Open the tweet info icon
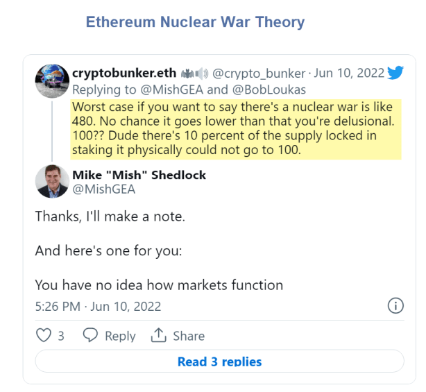Viewport: 426px width, 392px height. (x=395, y=306)
